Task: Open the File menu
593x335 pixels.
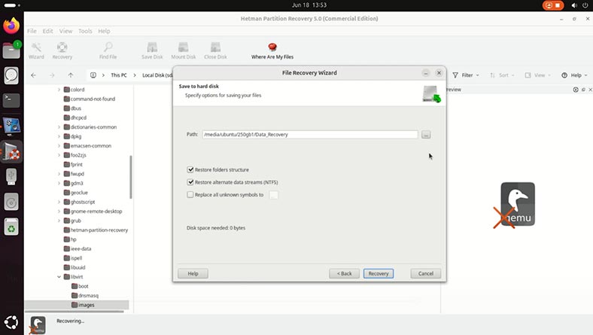Action: tap(32, 31)
